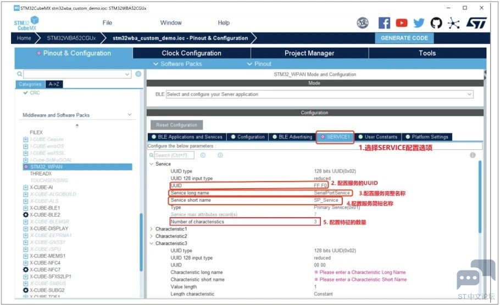Viewport: 500px width, 305px height.
Task: Click the ST community network star icon
Action: click(453, 23)
